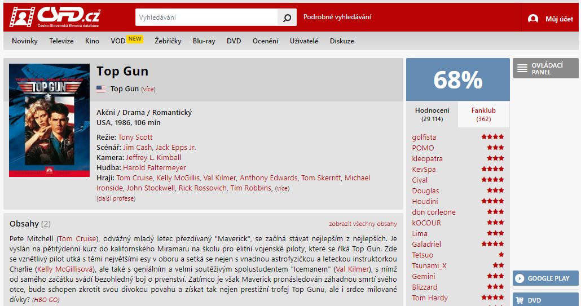Image resolution: width=581 pixels, height=306 pixels.
Task: Click the NEW badge next to VOD
Action: (x=135, y=39)
